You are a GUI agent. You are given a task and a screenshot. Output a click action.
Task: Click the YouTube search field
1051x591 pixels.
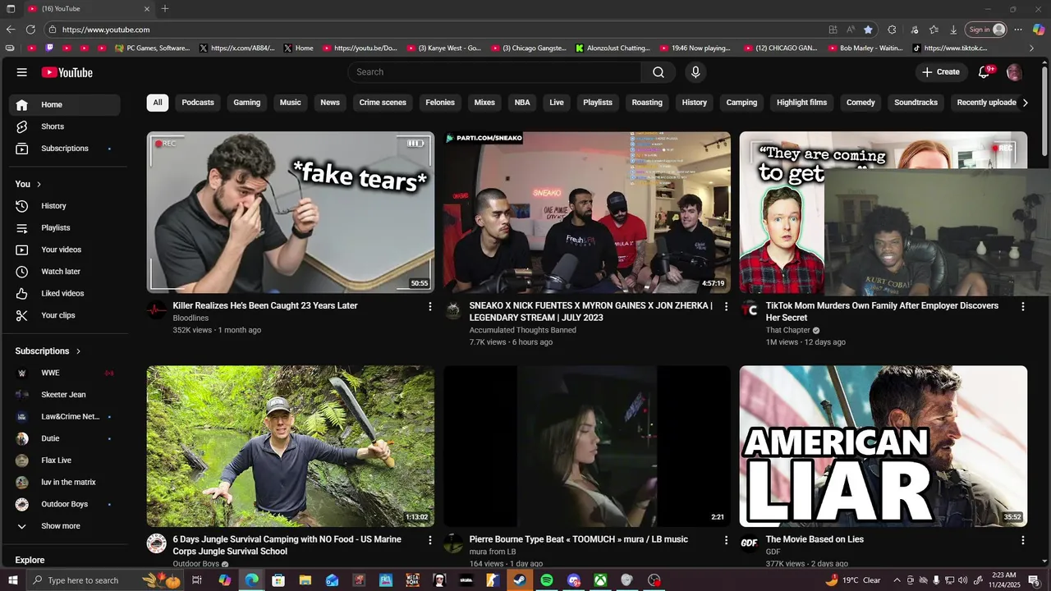(495, 72)
